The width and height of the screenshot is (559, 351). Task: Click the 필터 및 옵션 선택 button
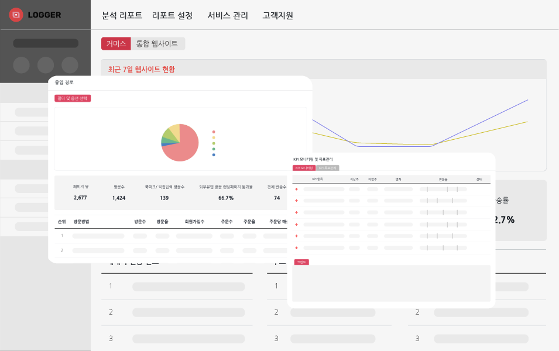click(x=73, y=98)
